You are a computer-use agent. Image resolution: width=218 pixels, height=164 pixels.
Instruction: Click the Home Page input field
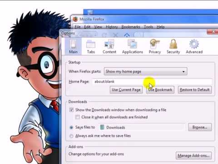[x=152, y=82]
